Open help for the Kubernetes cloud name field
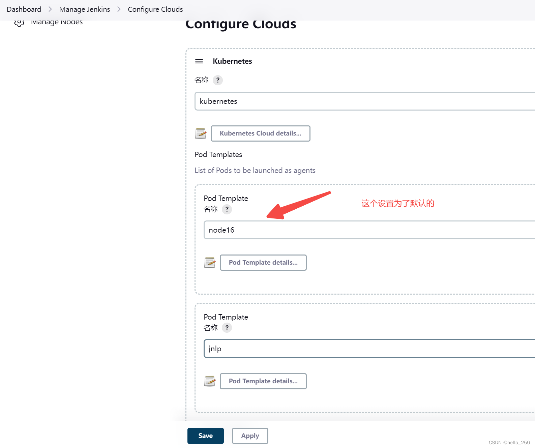535x448 pixels. click(218, 80)
